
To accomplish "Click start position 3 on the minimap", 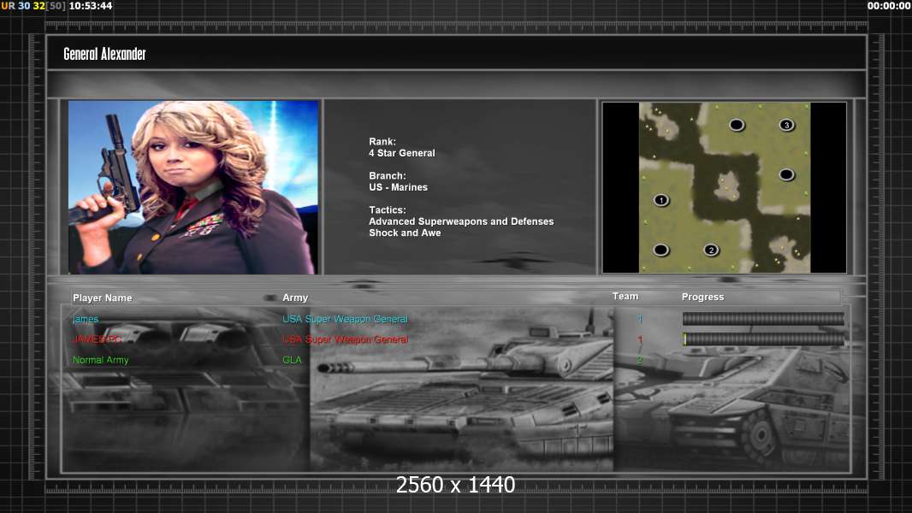I will (x=786, y=125).
